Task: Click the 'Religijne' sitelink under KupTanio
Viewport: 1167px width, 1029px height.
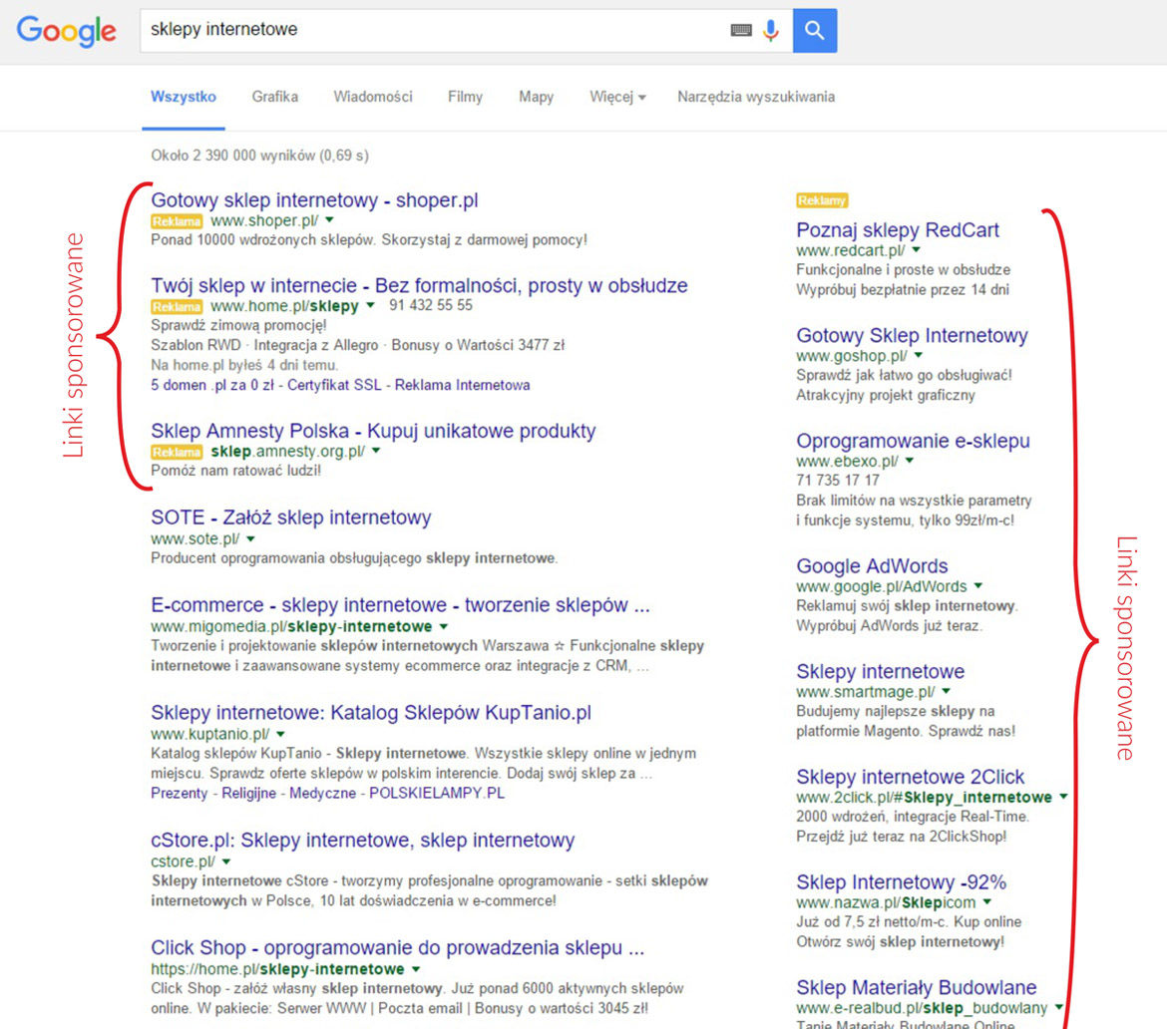Action: (x=248, y=793)
